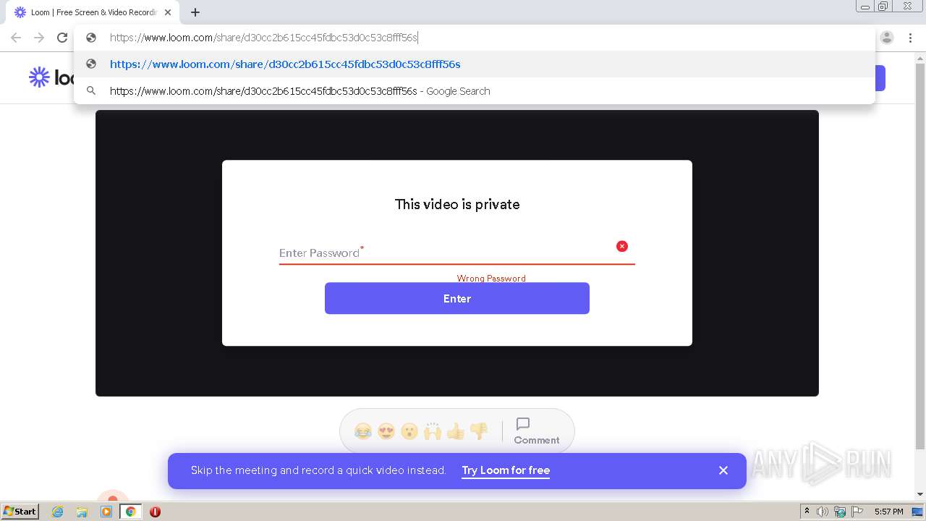Click the magnifier icon beside the search suggestion
Viewport: 926px width, 521px height.
click(91, 91)
